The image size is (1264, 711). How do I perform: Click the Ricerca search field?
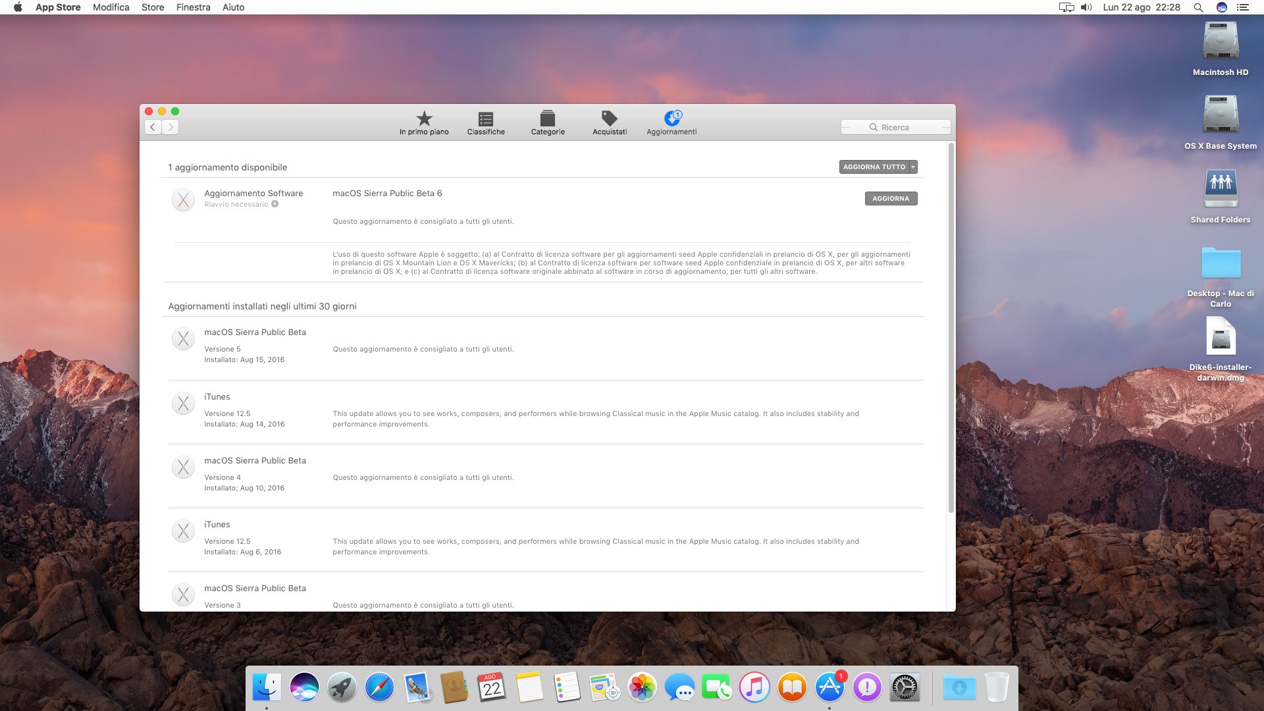895,127
